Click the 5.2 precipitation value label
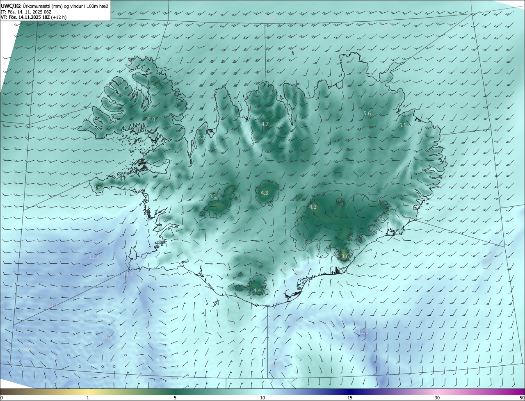Viewport: 525px width, 401px height. (x=201, y=137)
